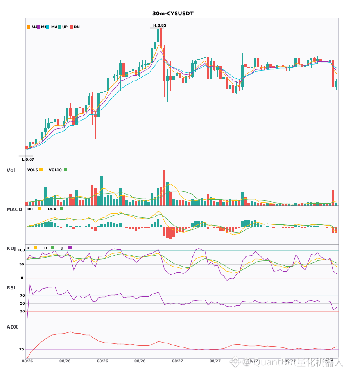Select the red DN legend swatch

(x=71, y=27)
